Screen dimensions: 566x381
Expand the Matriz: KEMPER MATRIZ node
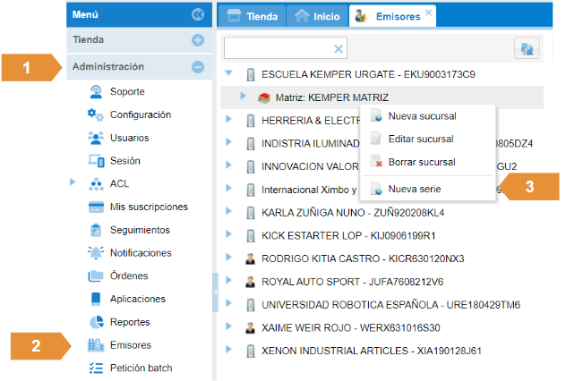[242, 97]
